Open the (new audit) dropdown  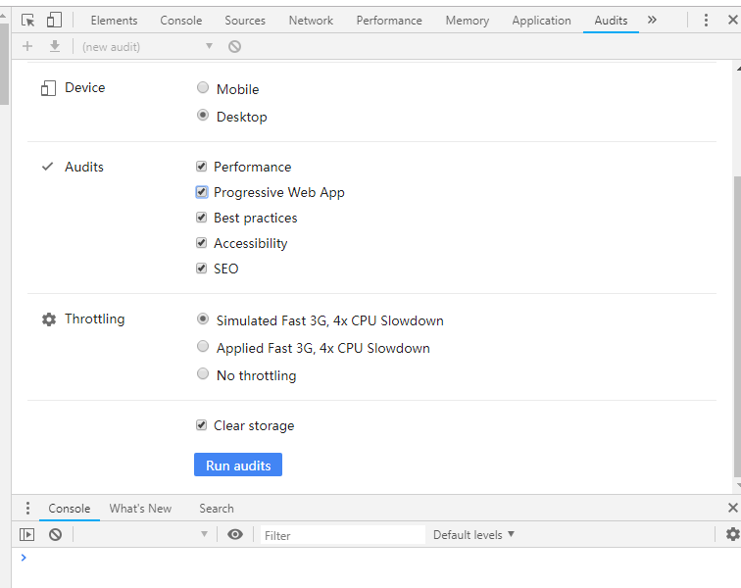147,46
